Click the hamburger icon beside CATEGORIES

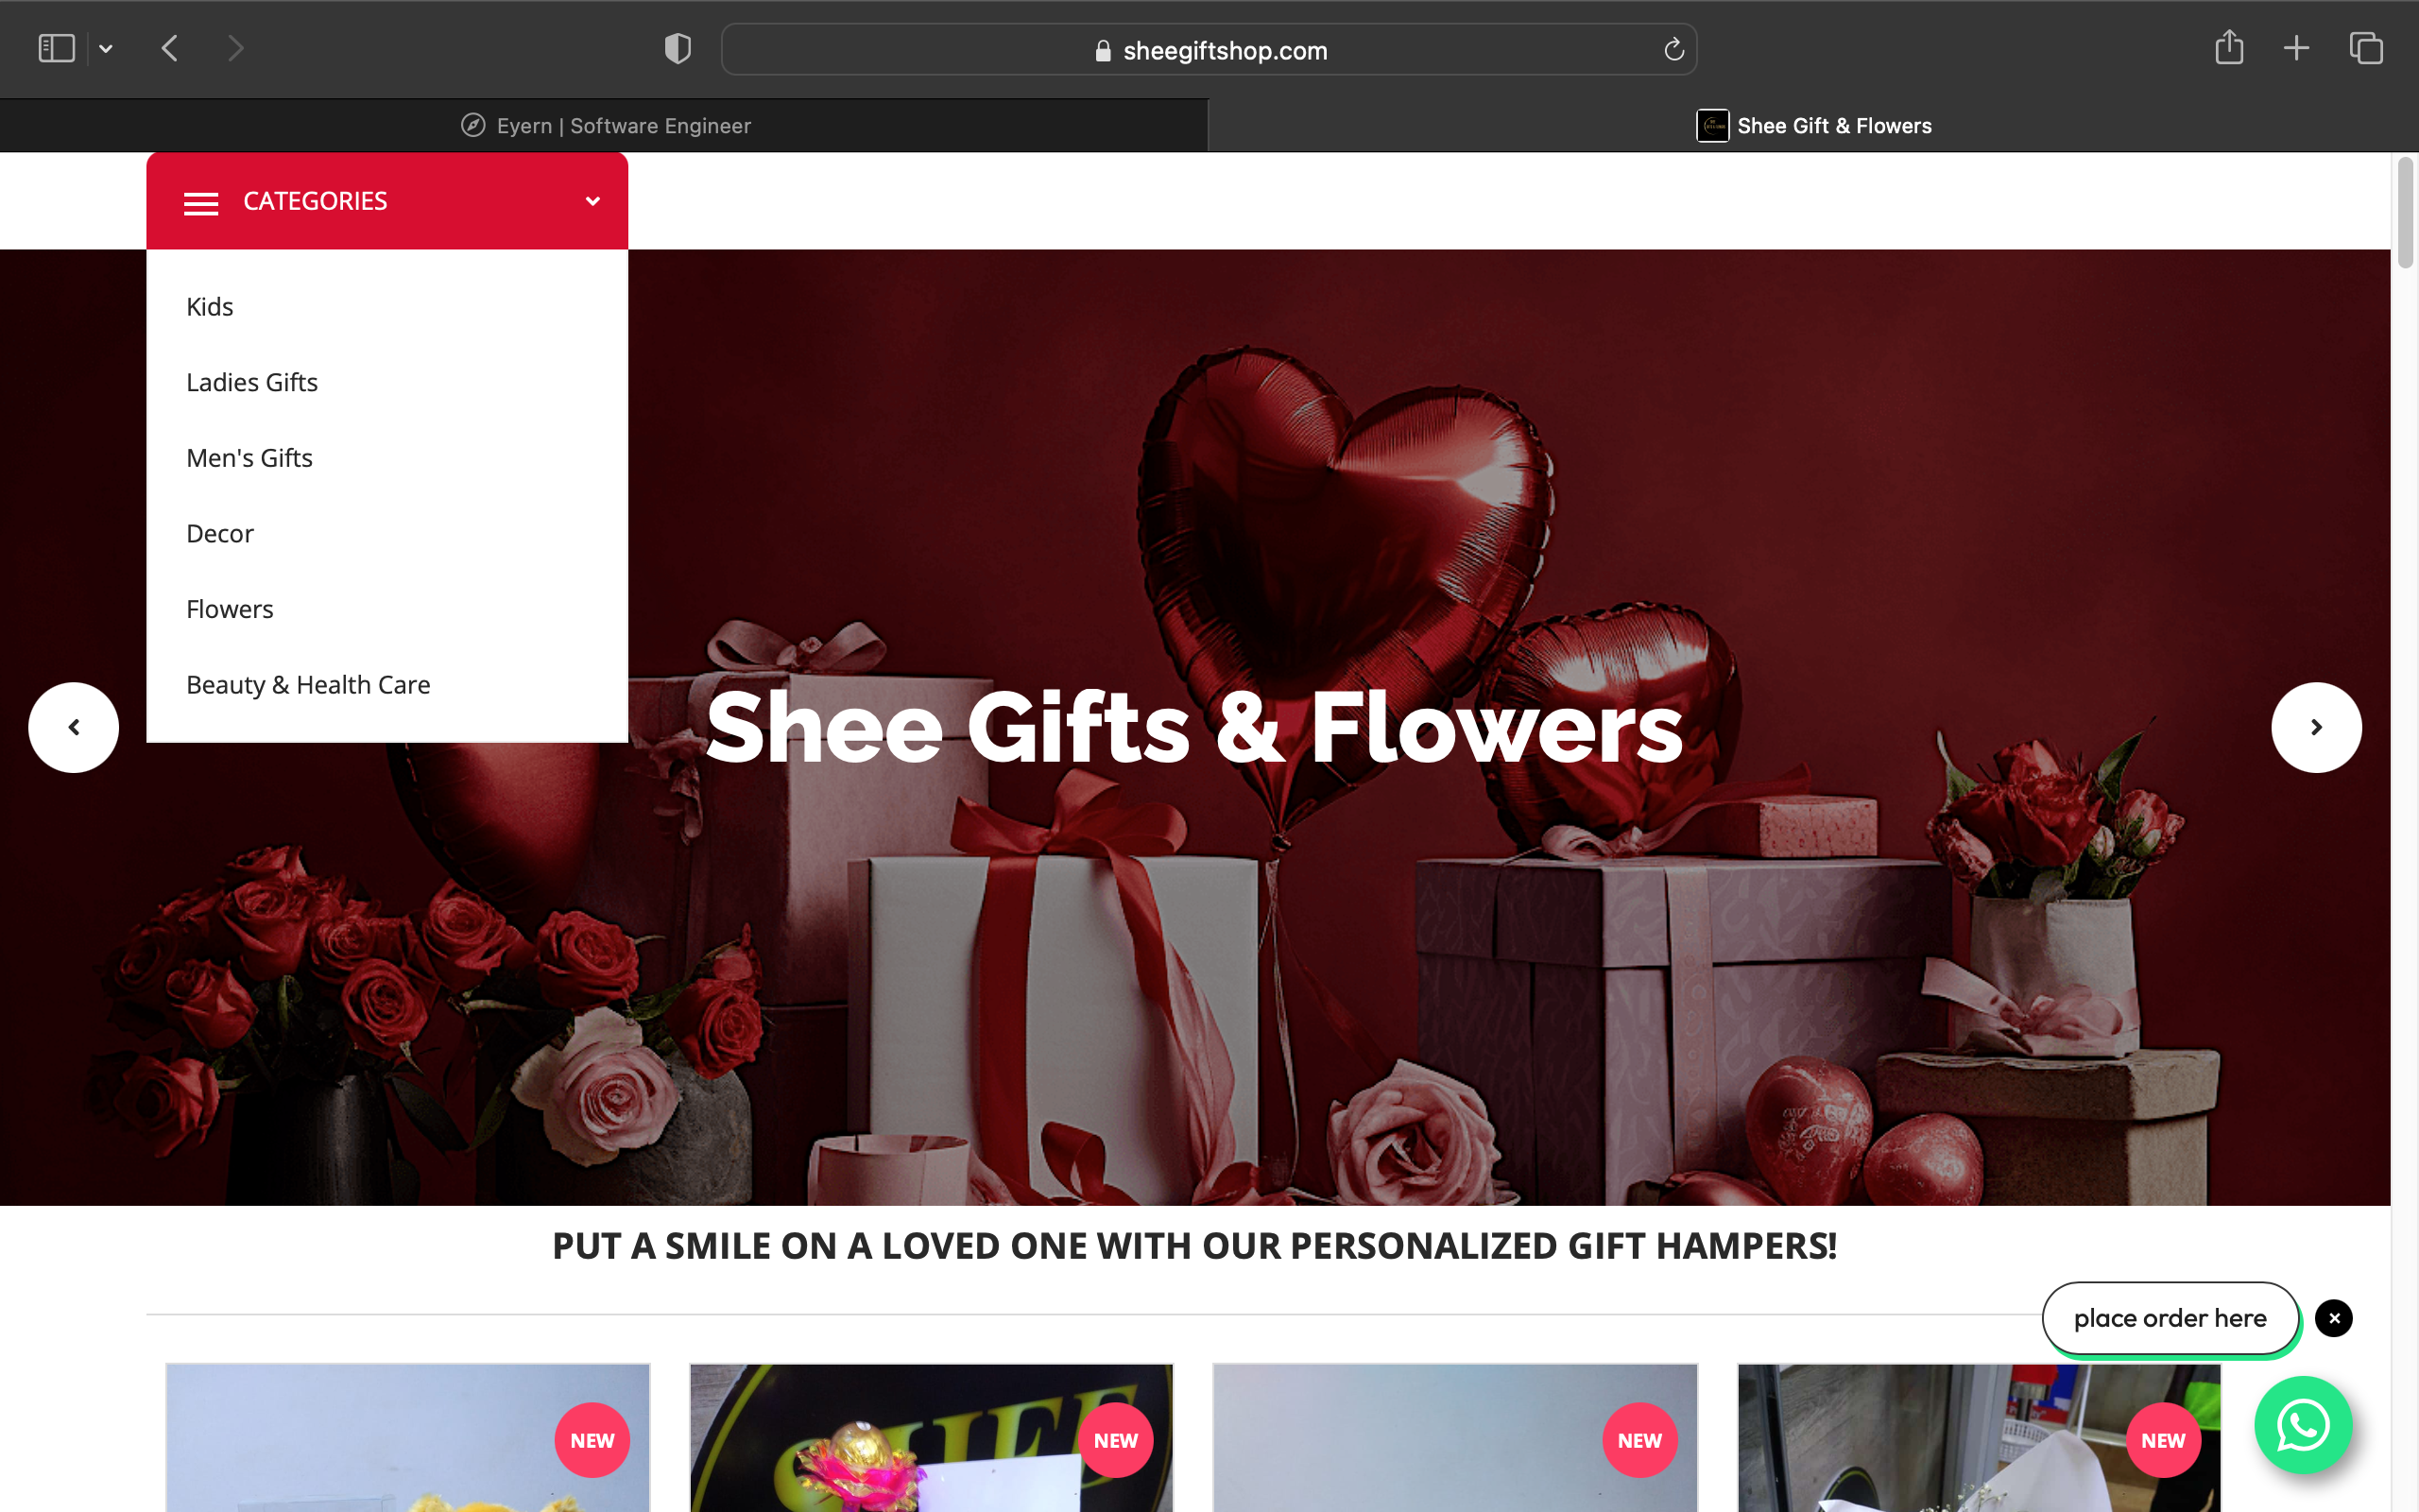point(201,203)
